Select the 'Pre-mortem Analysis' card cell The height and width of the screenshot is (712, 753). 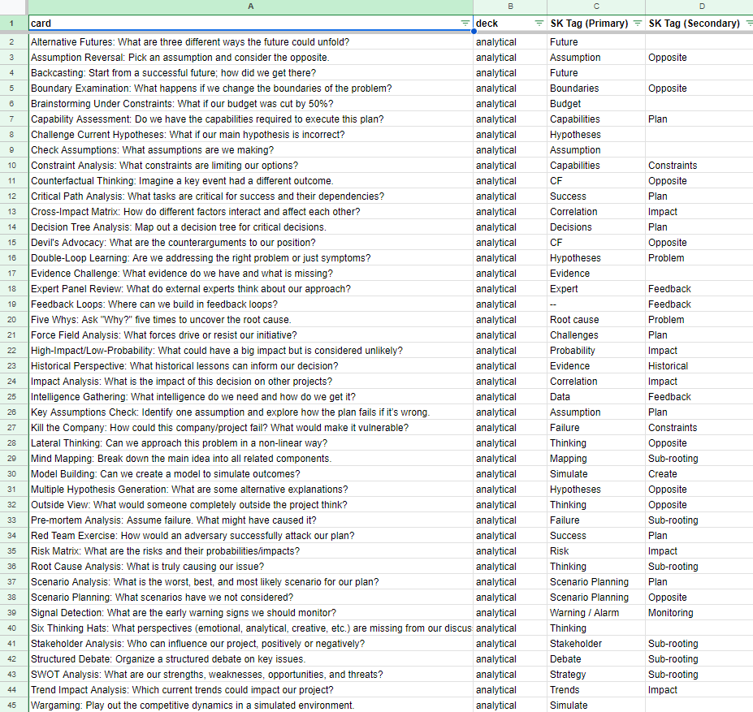tap(251, 520)
